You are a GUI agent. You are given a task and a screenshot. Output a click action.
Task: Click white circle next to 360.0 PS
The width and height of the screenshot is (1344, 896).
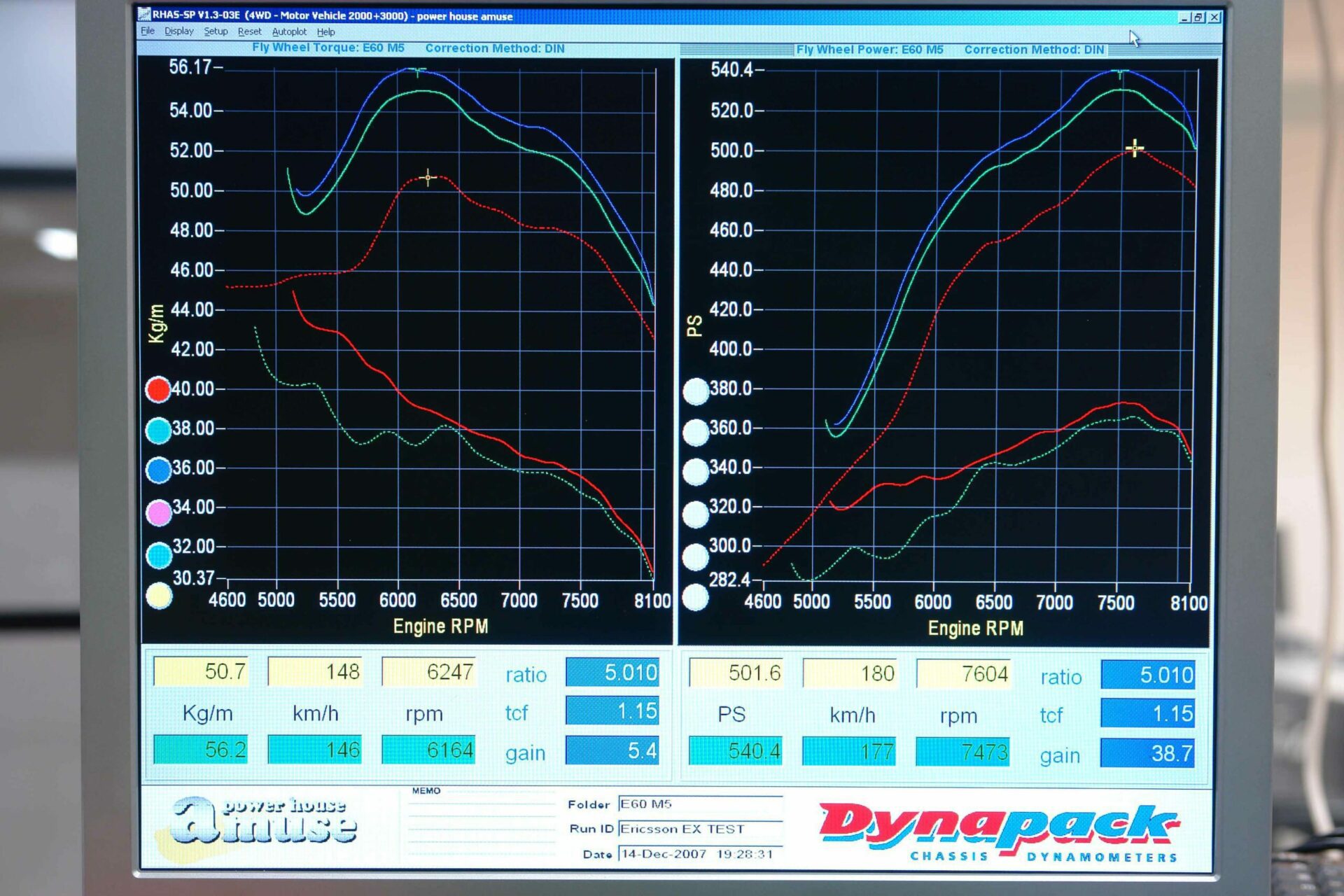696,433
